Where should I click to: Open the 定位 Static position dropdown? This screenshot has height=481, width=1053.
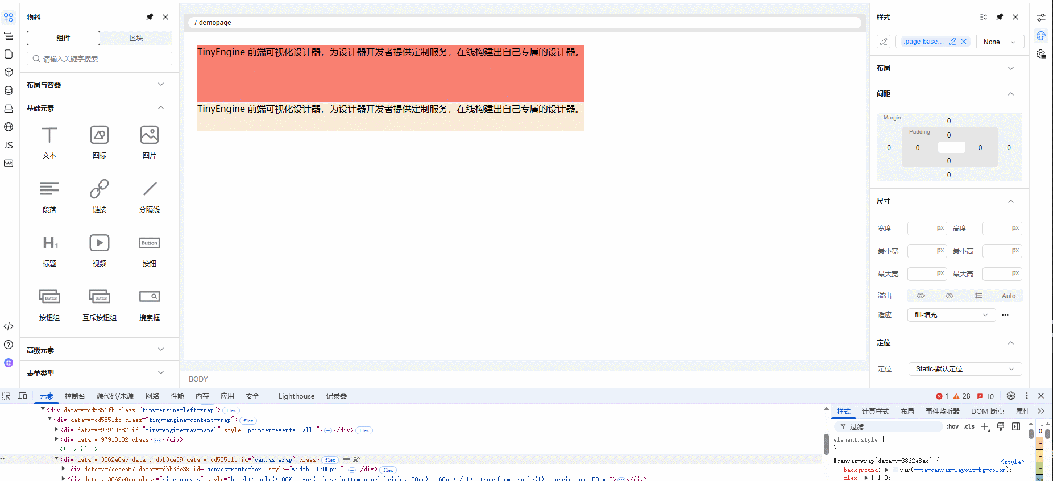(x=964, y=369)
